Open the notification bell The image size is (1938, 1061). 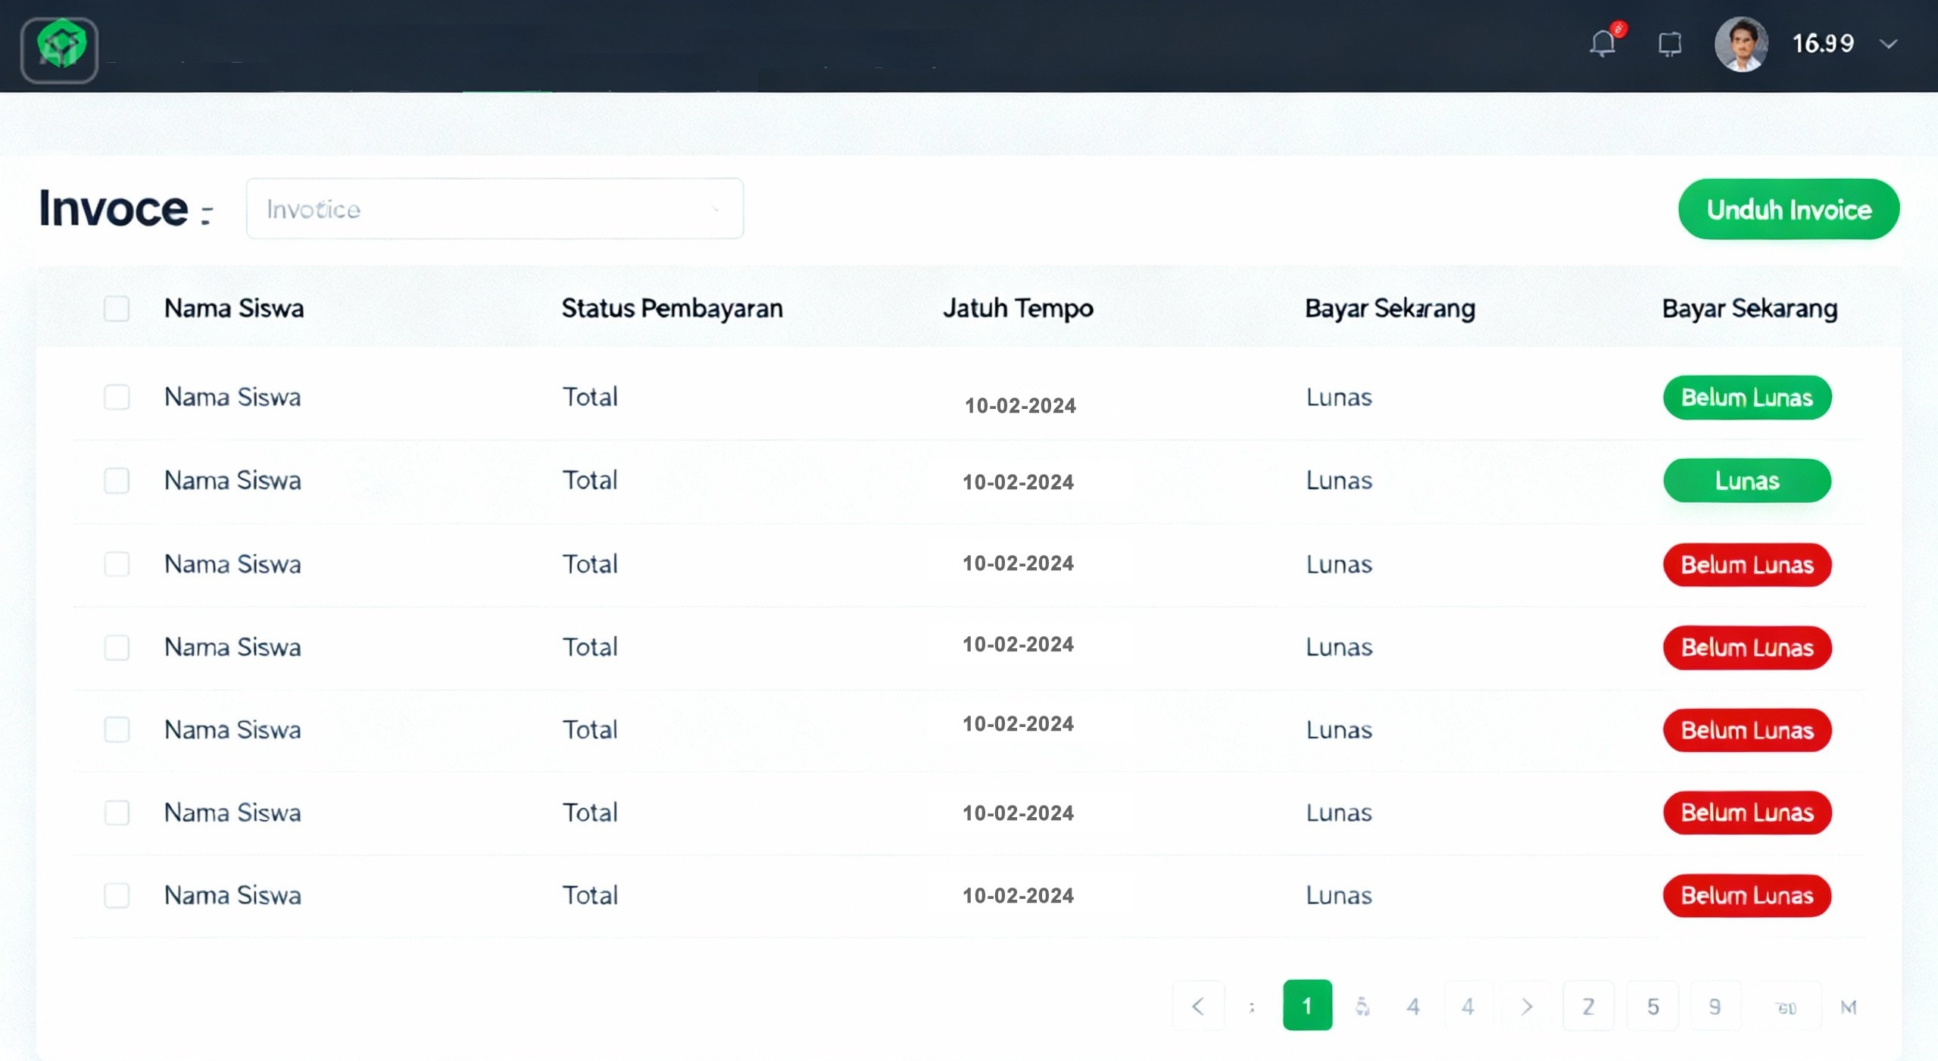pyautogui.click(x=1603, y=44)
